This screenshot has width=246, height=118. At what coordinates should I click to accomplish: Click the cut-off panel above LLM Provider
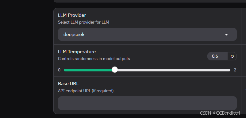(150, 1)
